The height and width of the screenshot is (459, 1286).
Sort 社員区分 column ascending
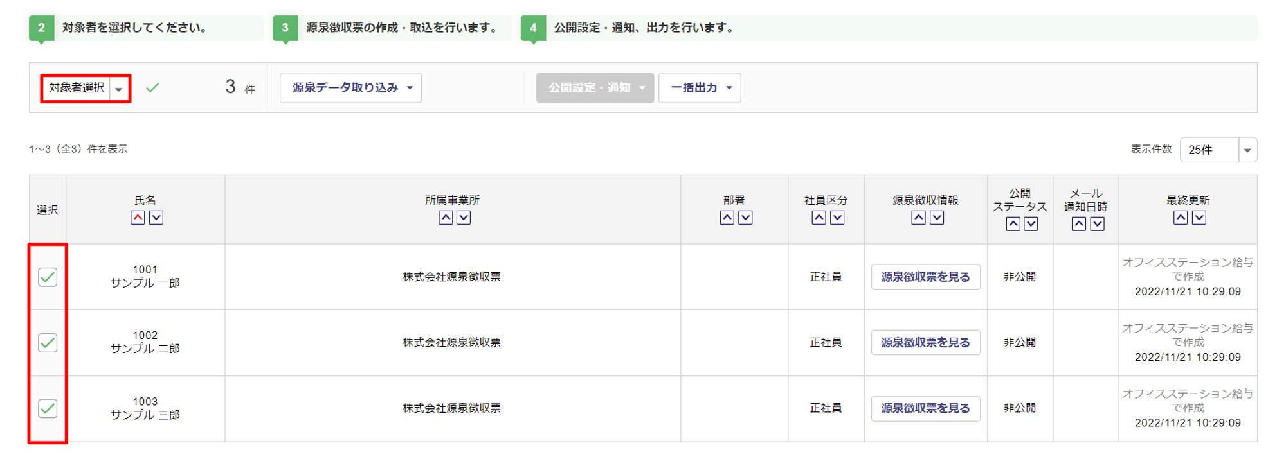coord(819,218)
